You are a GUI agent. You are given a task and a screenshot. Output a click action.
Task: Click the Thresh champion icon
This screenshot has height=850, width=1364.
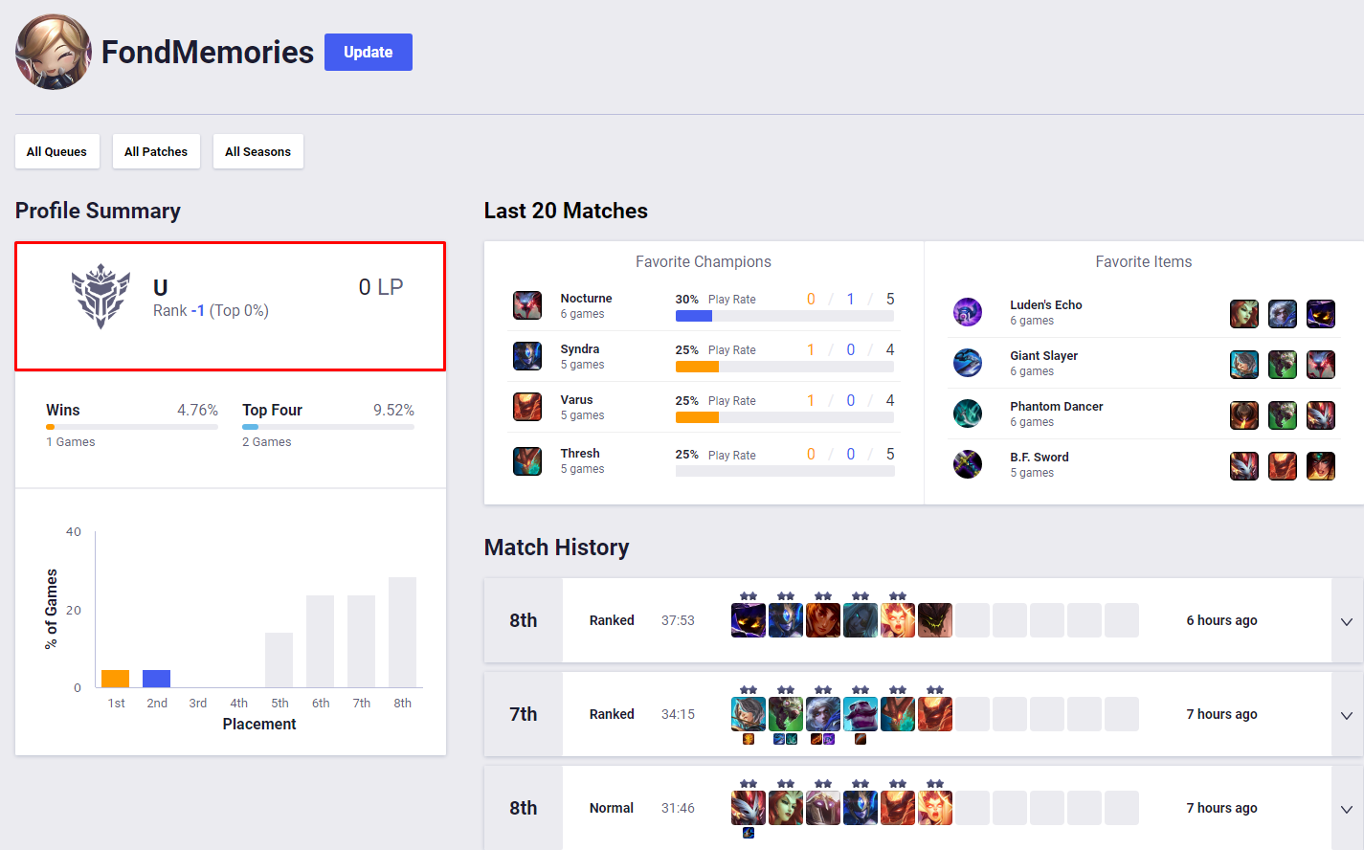point(527,461)
